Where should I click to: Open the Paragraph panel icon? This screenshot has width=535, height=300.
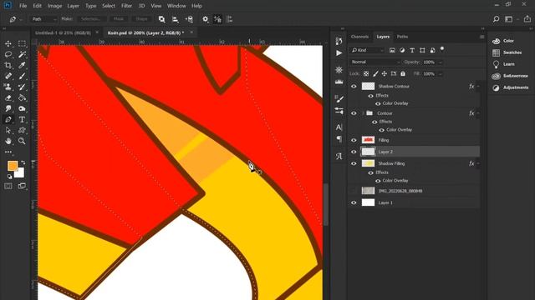pyautogui.click(x=339, y=139)
